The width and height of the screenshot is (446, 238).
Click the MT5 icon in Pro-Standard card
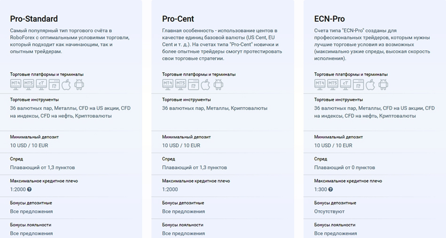tap(29, 84)
